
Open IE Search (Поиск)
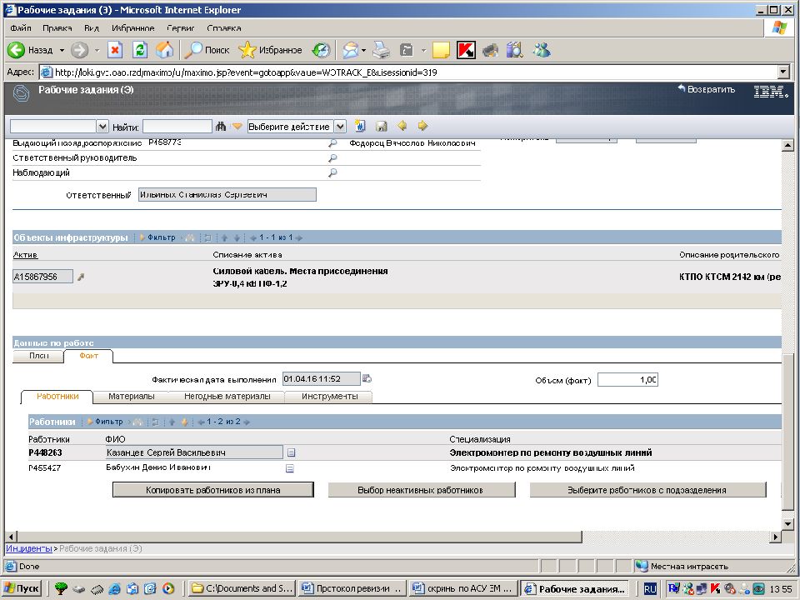207,50
